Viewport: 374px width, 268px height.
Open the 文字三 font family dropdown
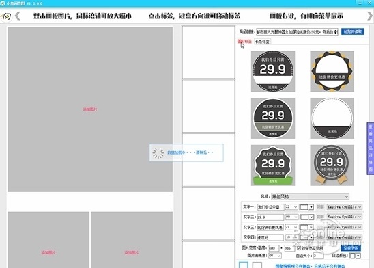coord(345,227)
